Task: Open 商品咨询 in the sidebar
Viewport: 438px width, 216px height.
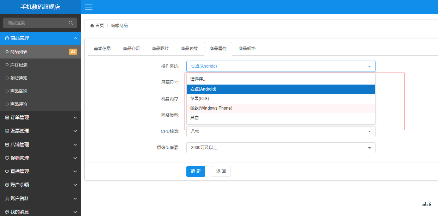Action: coord(40,91)
